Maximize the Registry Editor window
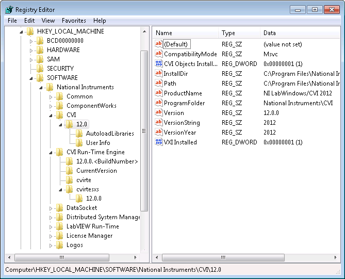345x279 pixels. (x=315, y=10)
